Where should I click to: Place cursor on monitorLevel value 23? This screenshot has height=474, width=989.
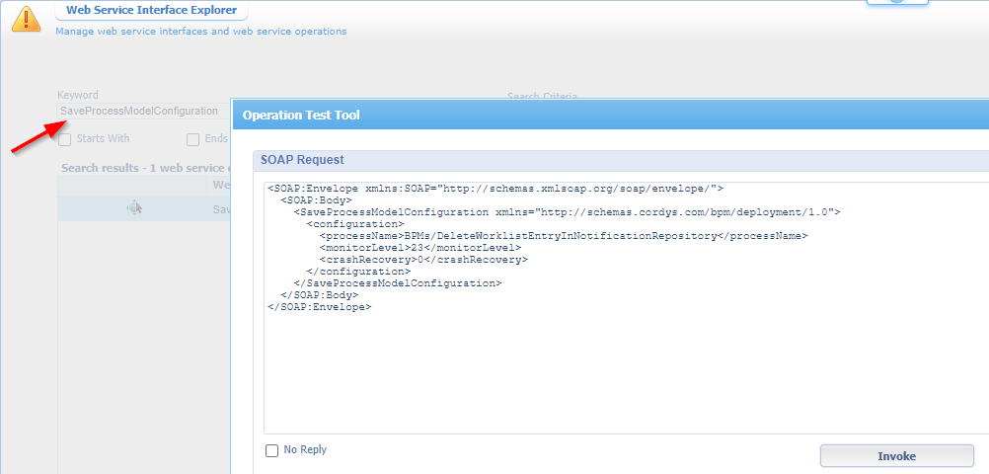(x=417, y=248)
